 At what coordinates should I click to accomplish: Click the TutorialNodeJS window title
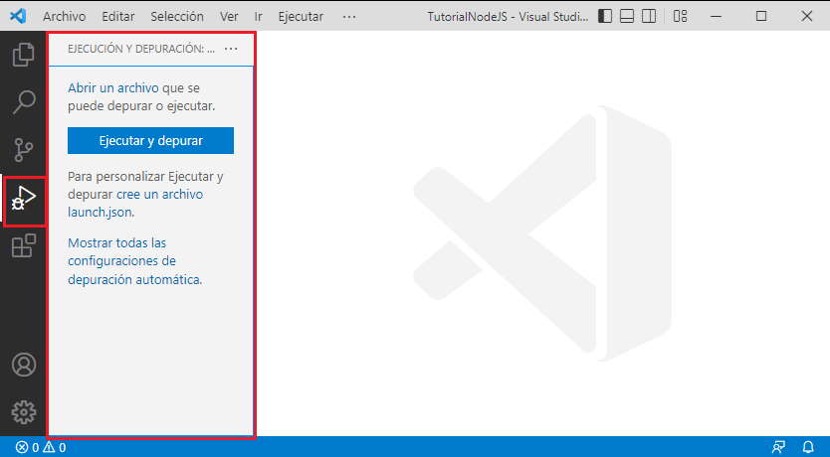(x=508, y=16)
